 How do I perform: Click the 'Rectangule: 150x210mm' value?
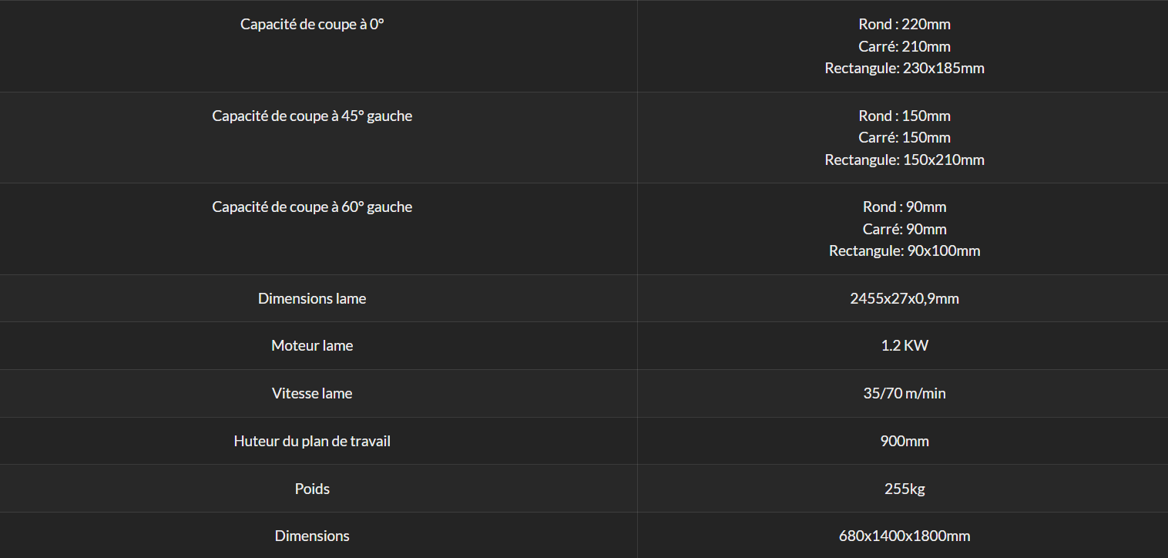click(905, 160)
